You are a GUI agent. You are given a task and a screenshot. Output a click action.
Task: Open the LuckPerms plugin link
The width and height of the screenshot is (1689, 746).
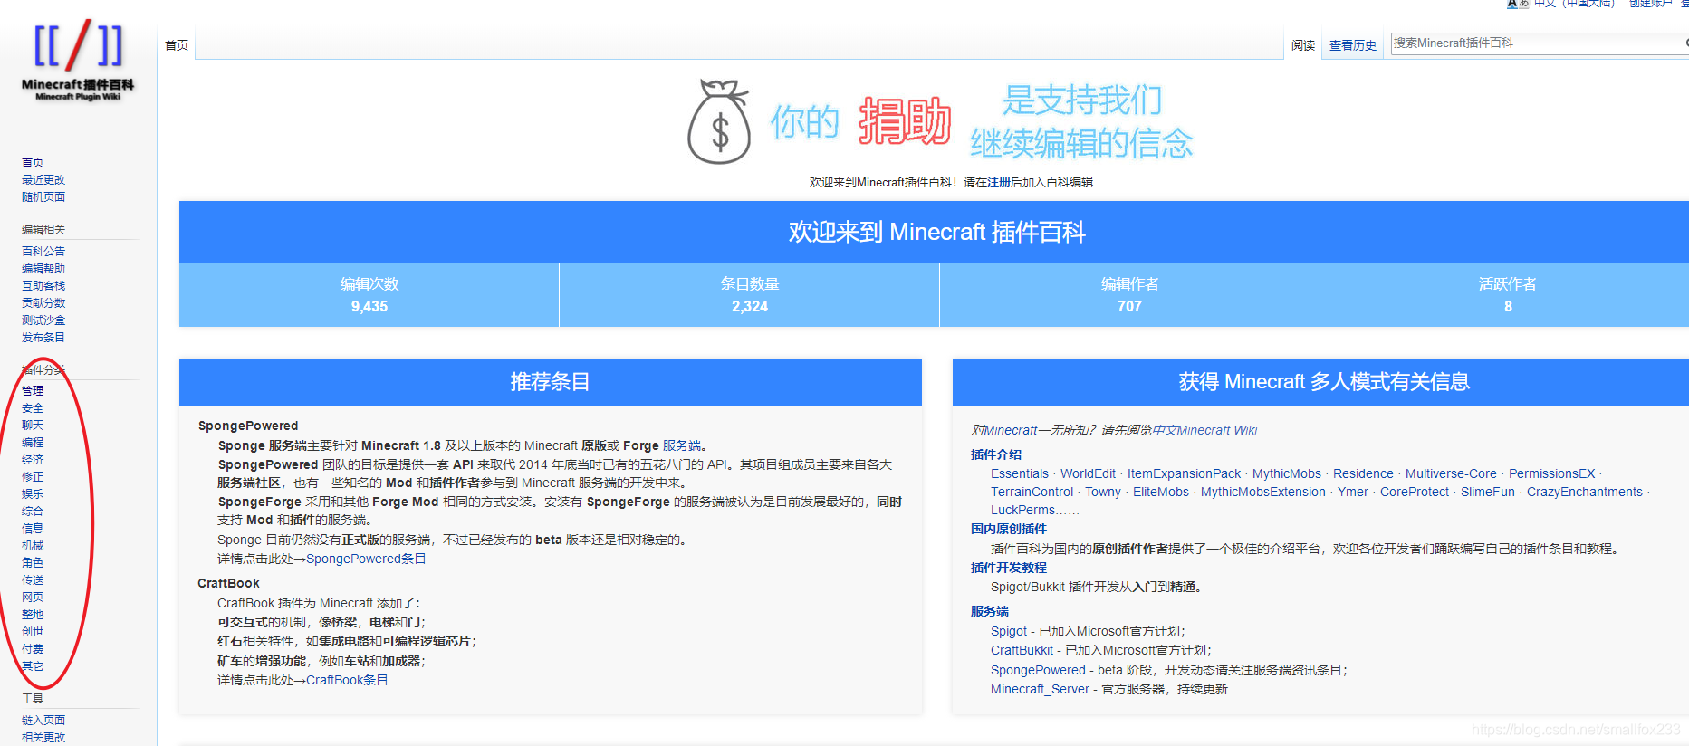(x=1023, y=510)
